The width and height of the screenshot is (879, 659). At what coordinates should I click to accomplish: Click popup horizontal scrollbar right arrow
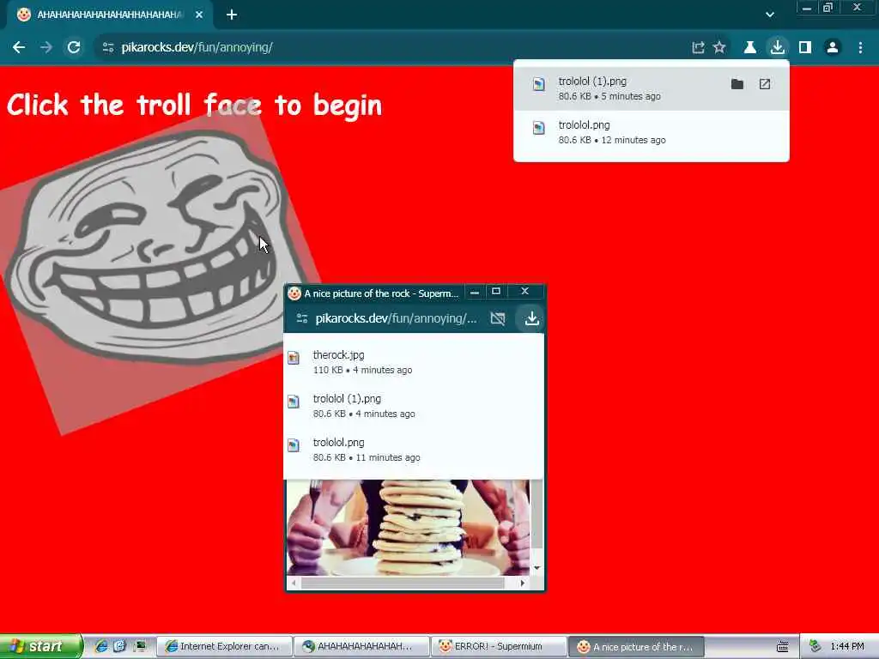tap(523, 583)
